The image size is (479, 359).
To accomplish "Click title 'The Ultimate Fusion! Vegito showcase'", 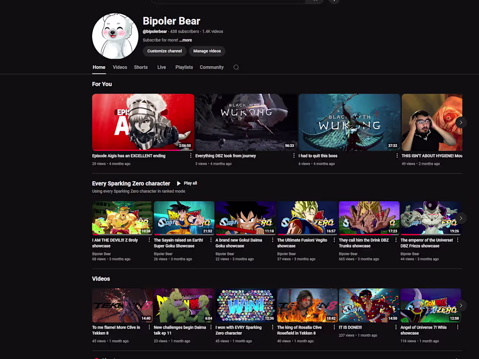I will tap(302, 243).
